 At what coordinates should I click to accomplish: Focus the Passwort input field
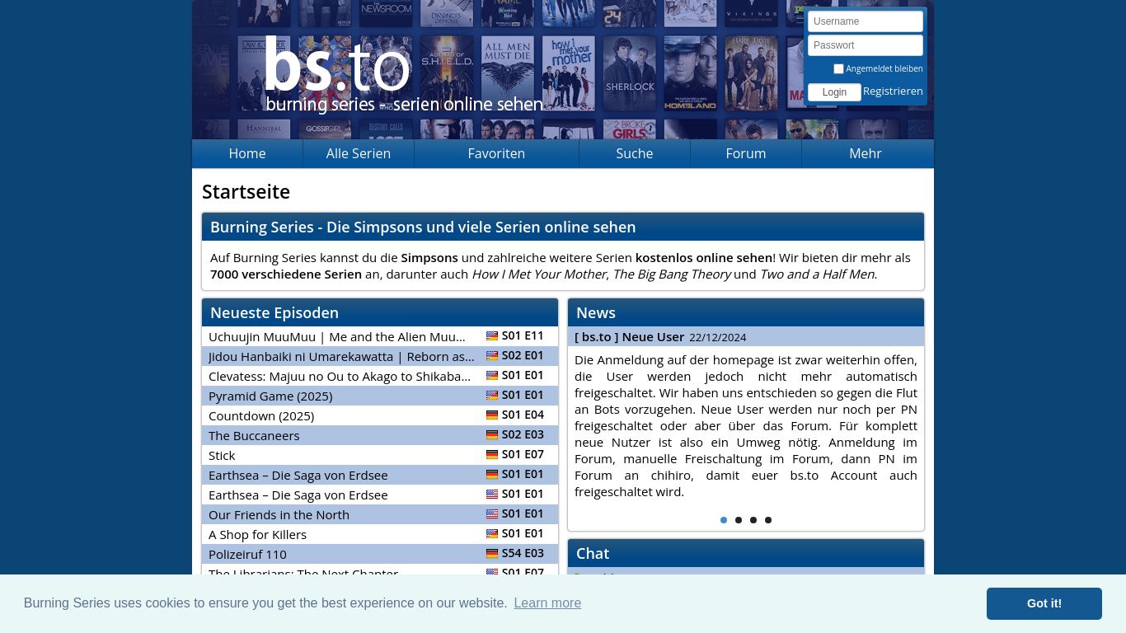click(866, 45)
